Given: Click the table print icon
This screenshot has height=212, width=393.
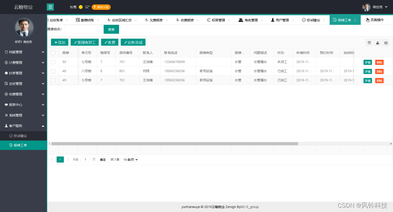Looking at the screenshot, I should (x=386, y=43).
